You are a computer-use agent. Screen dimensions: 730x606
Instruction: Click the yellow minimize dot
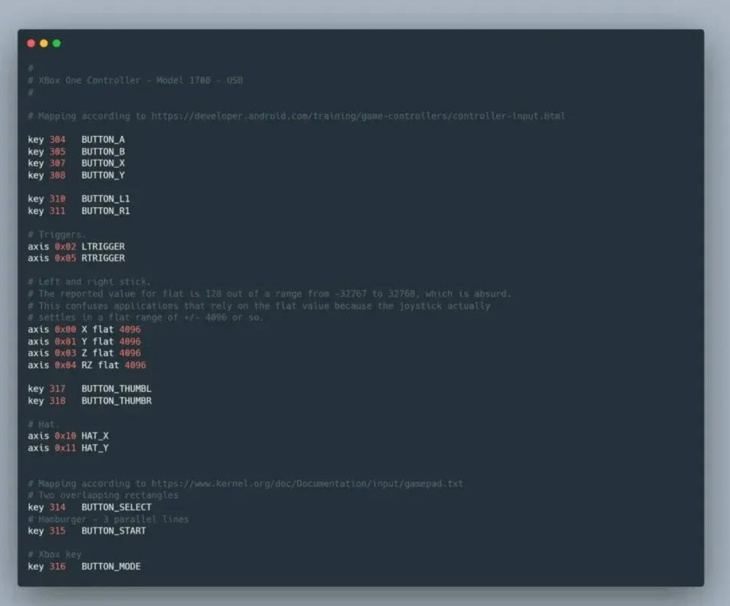[44, 44]
